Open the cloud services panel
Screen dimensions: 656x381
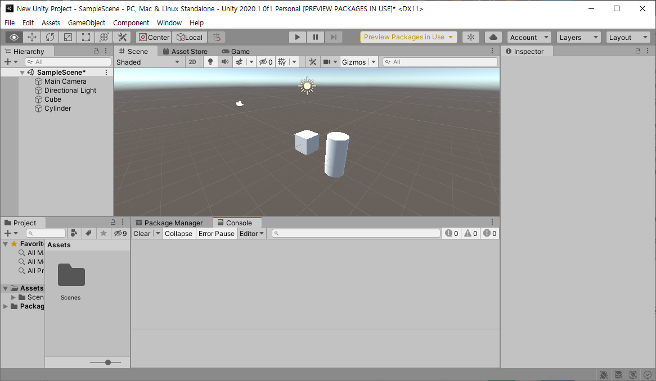point(493,37)
